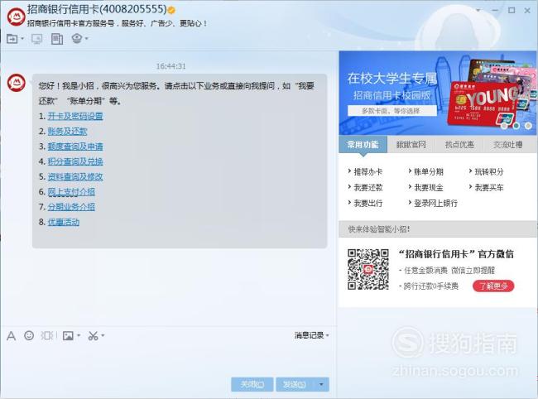The image size is (538, 399).
Task: Click the WeChat QR code image
Action: click(x=368, y=269)
